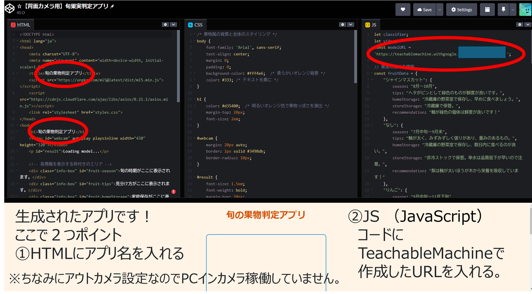Select the HTML editor tab
The width and height of the screenshot is (532, 294).
(21, 25)
